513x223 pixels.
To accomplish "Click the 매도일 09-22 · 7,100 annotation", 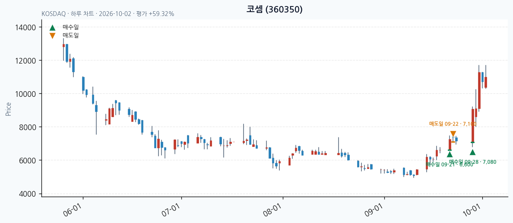I will [x=453, y=124].
